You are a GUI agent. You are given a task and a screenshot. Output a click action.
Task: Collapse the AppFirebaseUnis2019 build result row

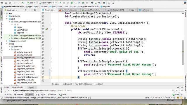click(x=8, y=91)
